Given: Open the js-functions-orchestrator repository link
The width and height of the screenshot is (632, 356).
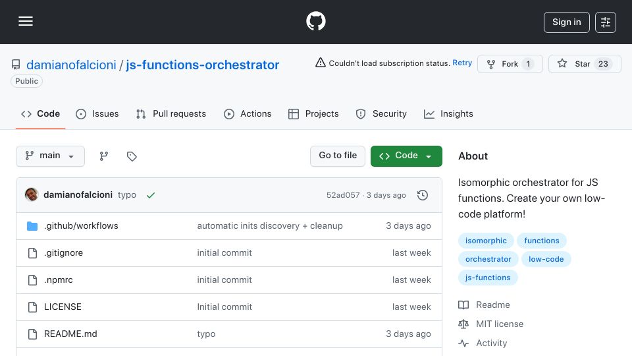Looking at the screenshot, I should click(x=202, y=65).
